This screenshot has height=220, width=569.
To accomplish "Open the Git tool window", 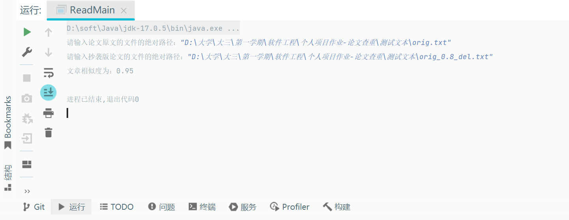I will [x=34, y=207].
